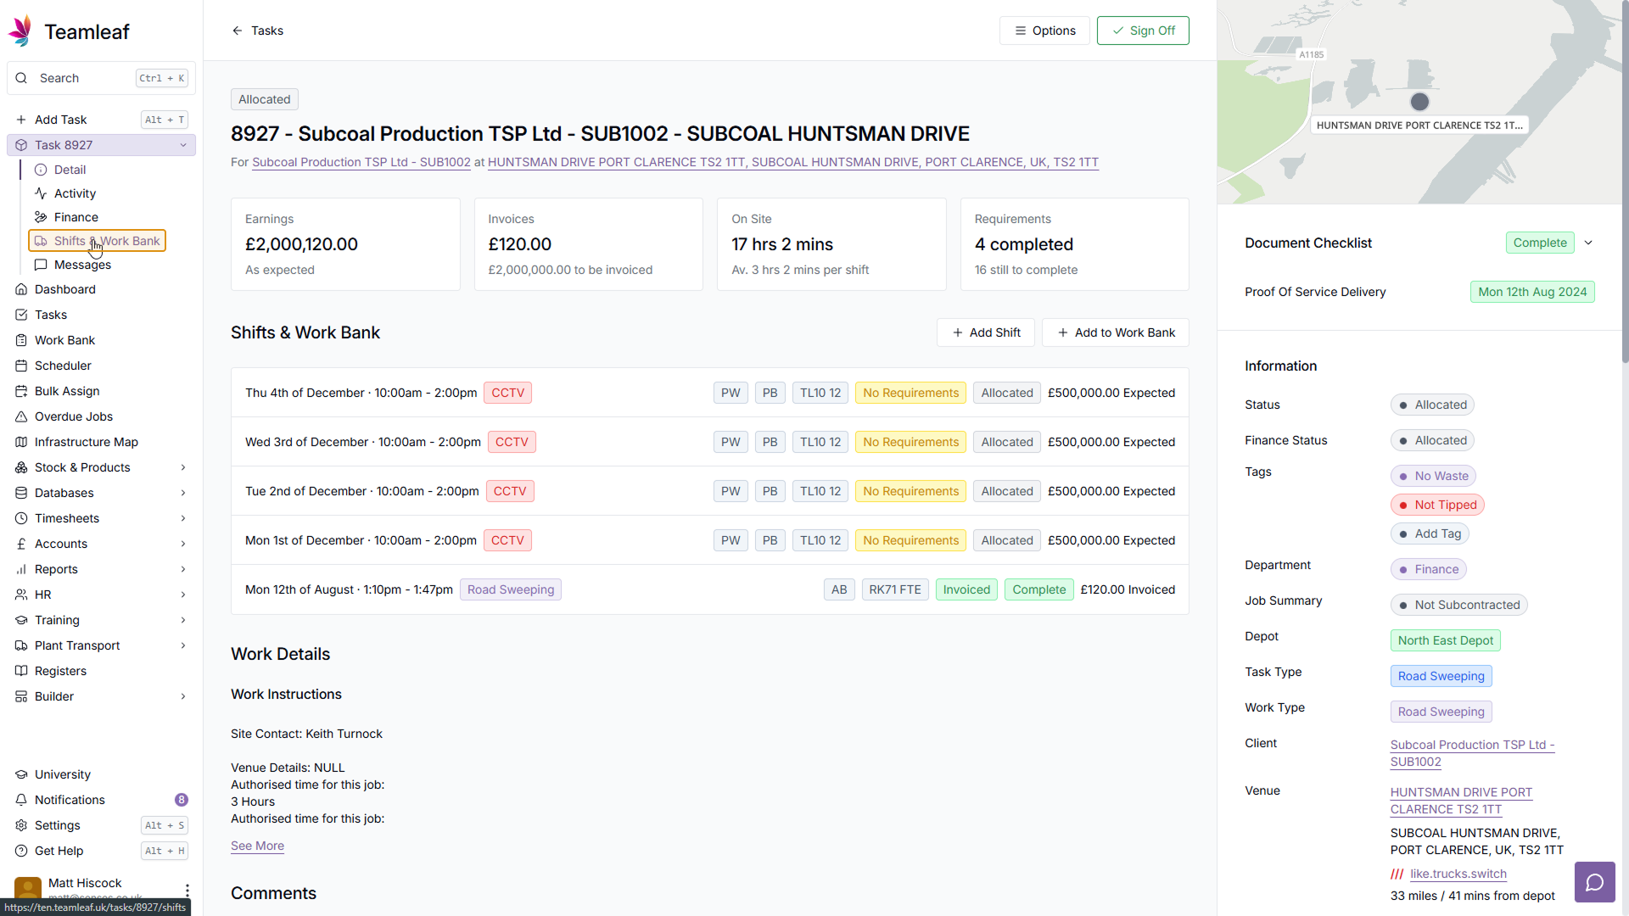Click the Teamleaf logo icon

[x=20, y=31]
